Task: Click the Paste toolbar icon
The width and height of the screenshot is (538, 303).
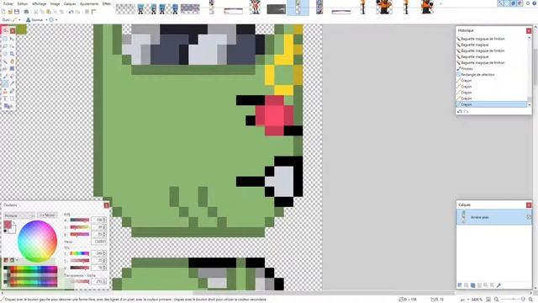Action: click(x=49, y=12)
